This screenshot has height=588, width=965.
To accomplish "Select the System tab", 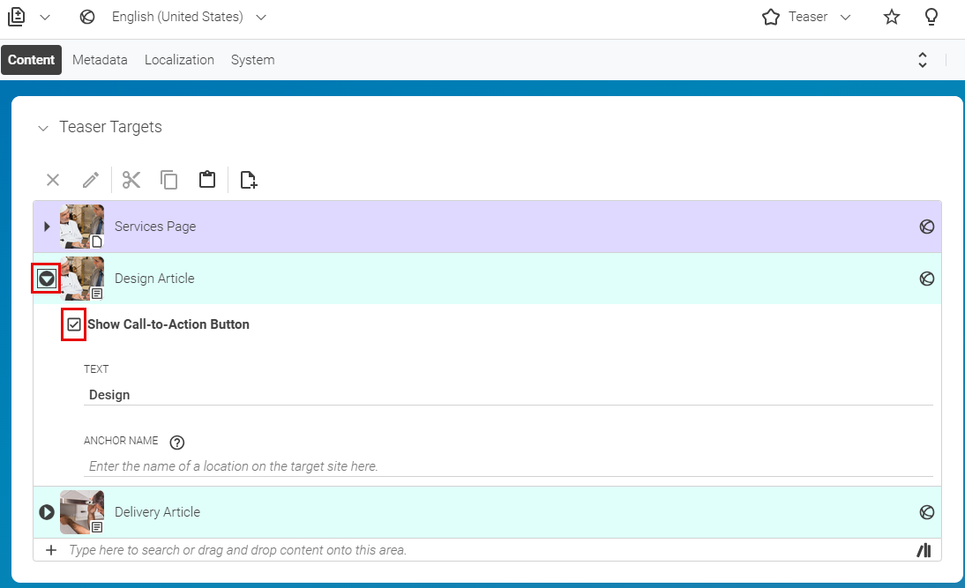I will click(x=252, y=59).
